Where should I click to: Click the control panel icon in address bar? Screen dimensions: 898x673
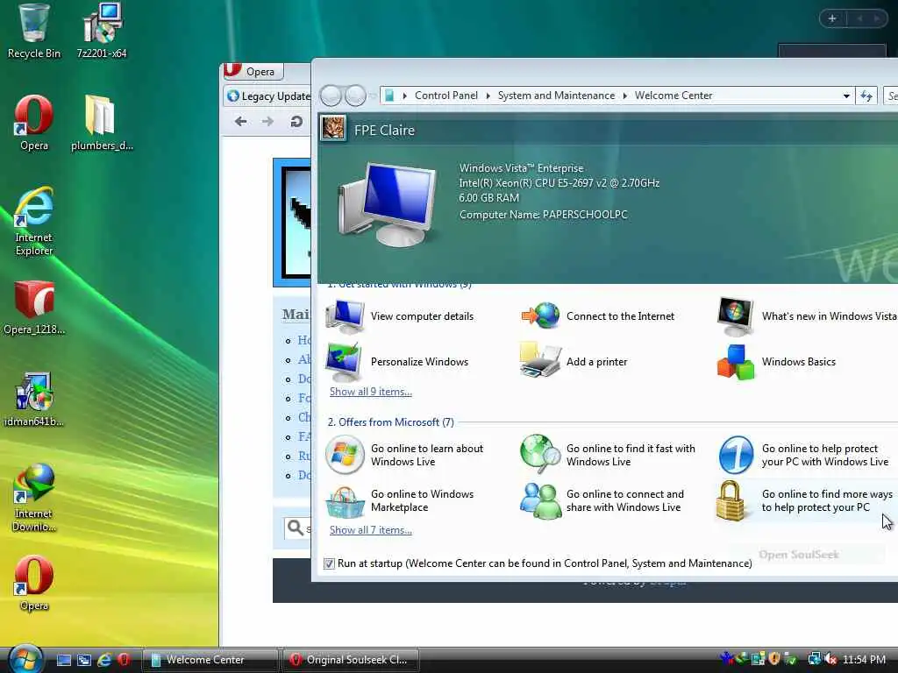(389, 96)
